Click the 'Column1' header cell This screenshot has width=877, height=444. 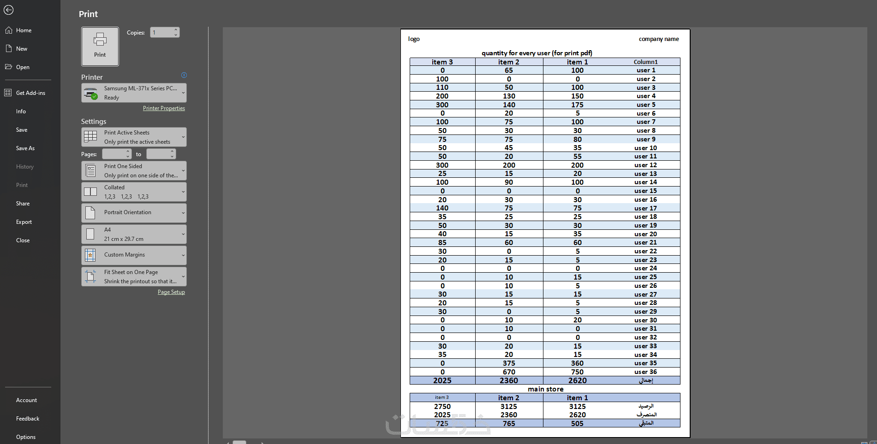tap(646, 62)
